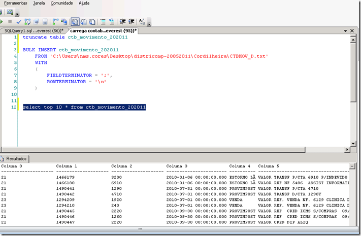Viewport: 361px width, 236px height.
Task: Click the FIELDTERMINATOR line
Action: click(x=79, y=75)
